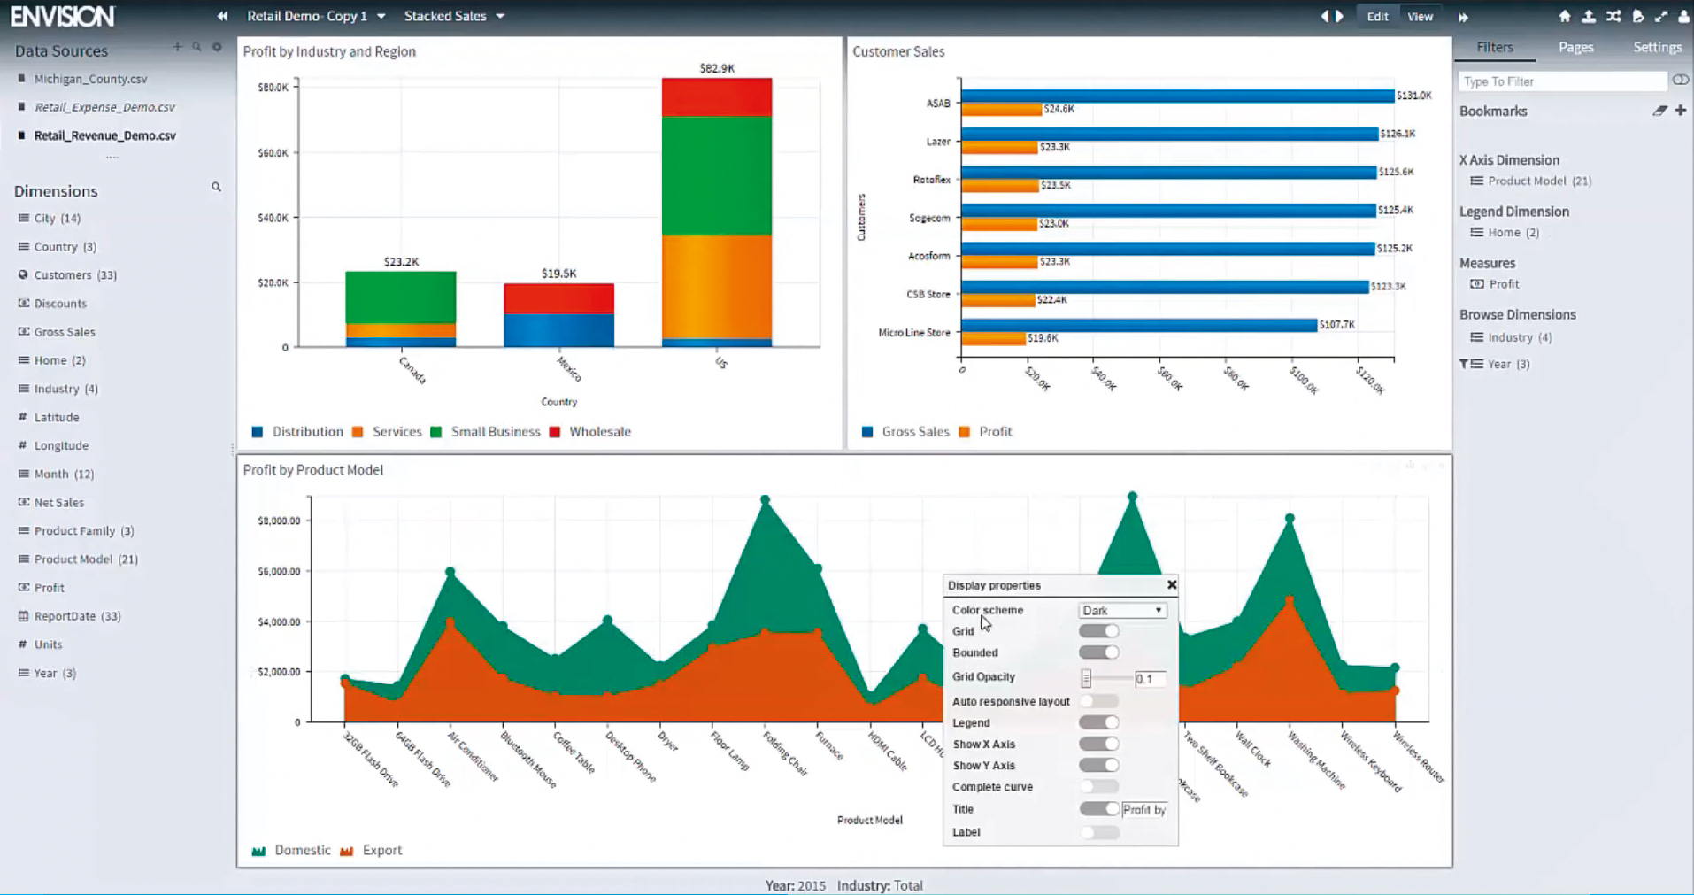Screen dimensions: 1694x895
Task: Expand the Retail Demo- Copy 1 dropdown
Action: [381, 16]
